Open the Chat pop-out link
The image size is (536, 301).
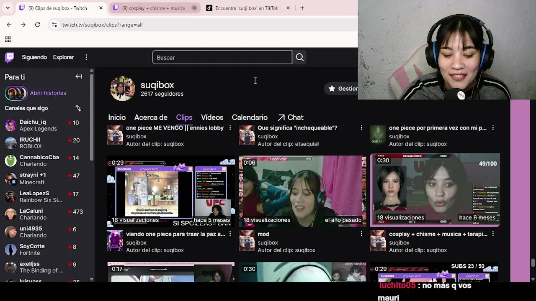[x=290, y=117]
